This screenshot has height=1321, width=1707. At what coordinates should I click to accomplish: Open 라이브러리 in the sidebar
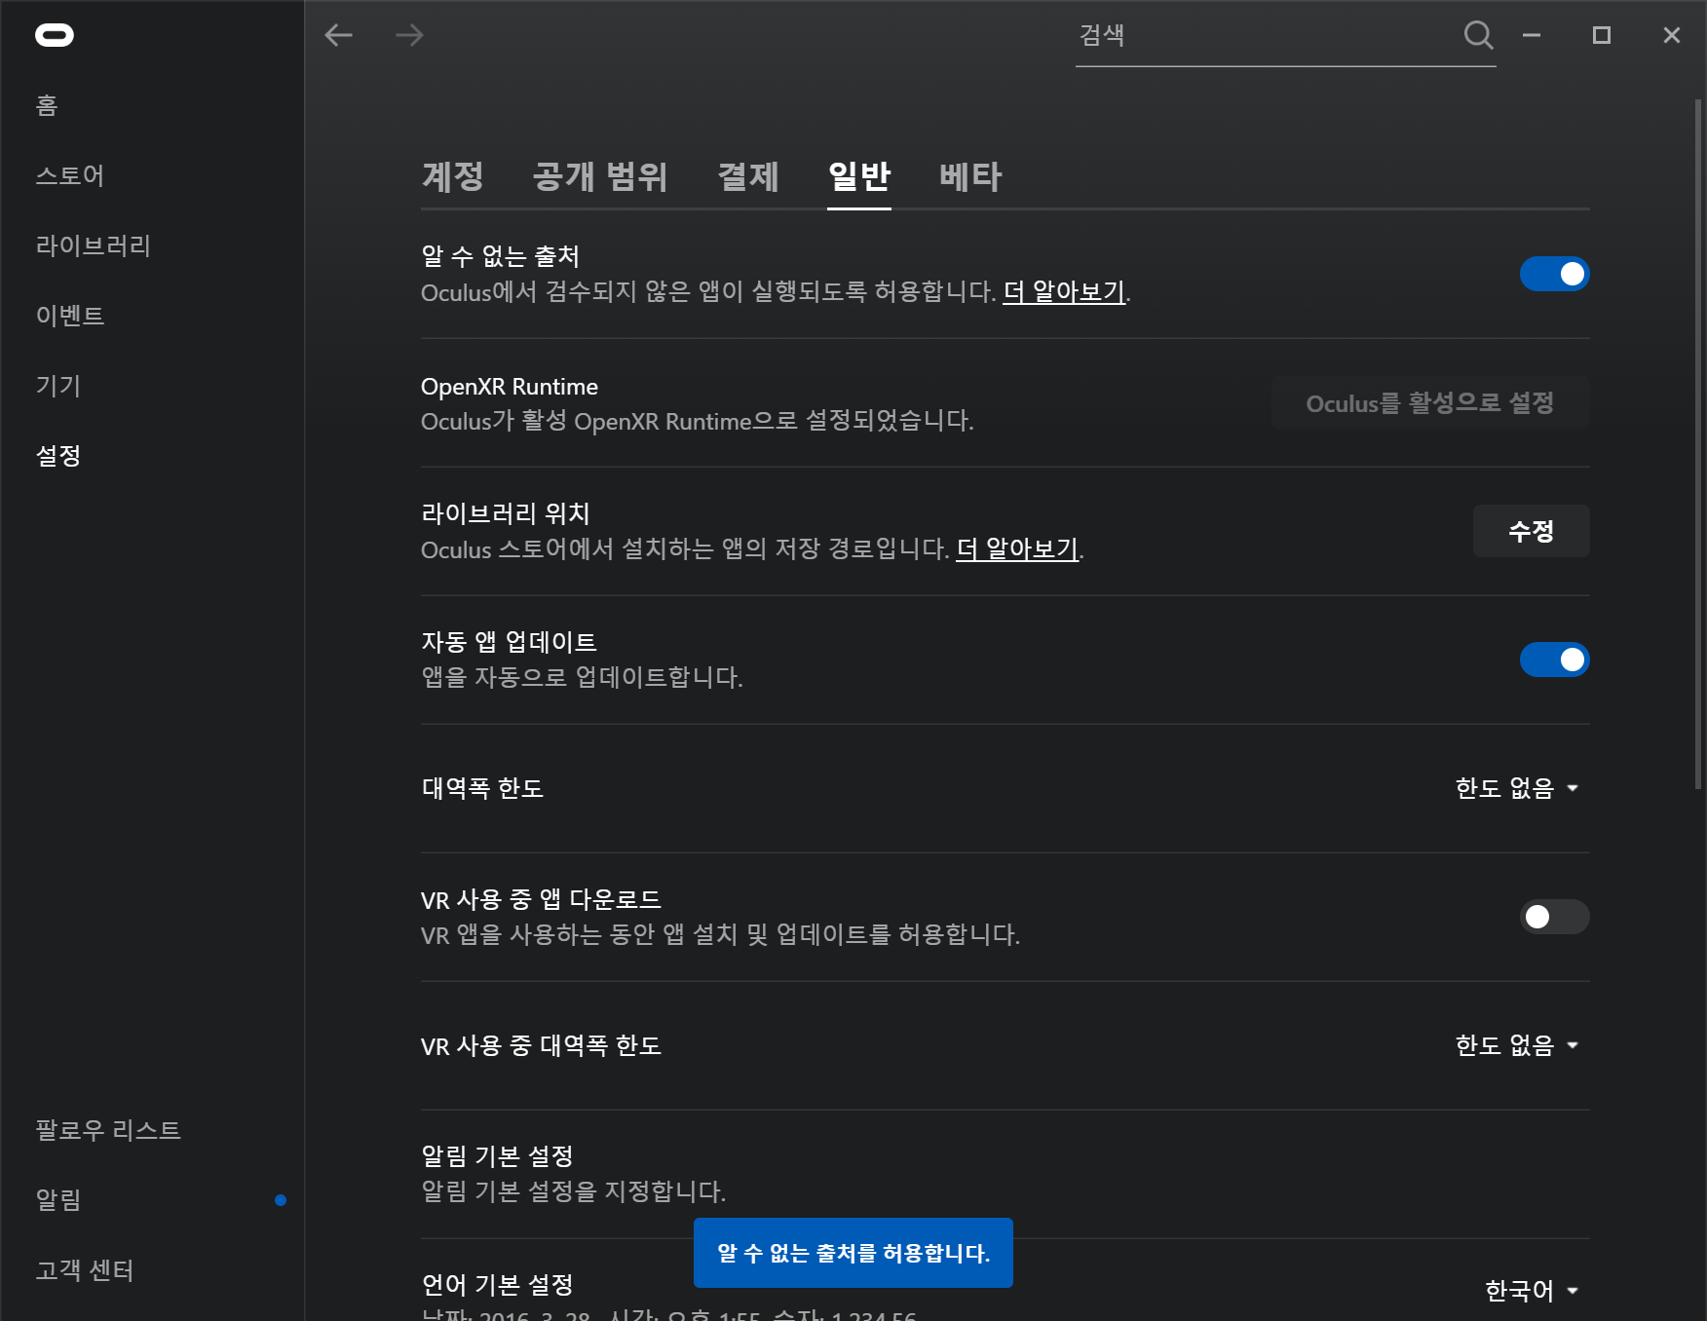[x=94, y=245]
